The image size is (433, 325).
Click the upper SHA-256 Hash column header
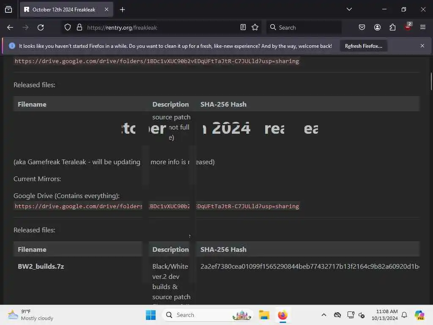click(223, 104)
